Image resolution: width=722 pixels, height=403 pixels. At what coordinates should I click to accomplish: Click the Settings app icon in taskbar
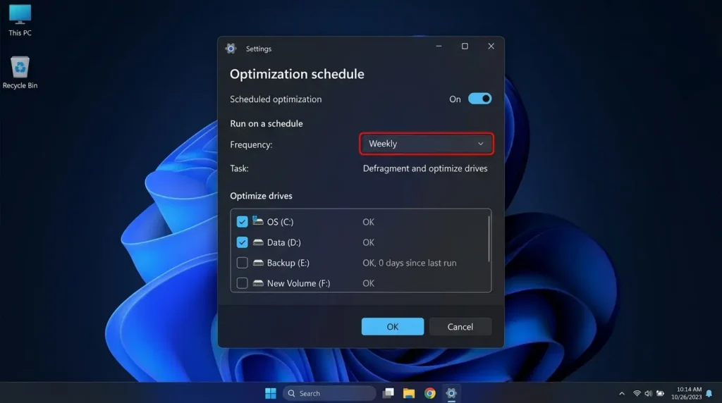(451, 393)
